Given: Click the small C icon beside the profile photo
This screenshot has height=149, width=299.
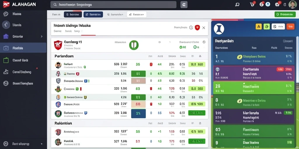Looking at the screenshot, I should [285, 5].
